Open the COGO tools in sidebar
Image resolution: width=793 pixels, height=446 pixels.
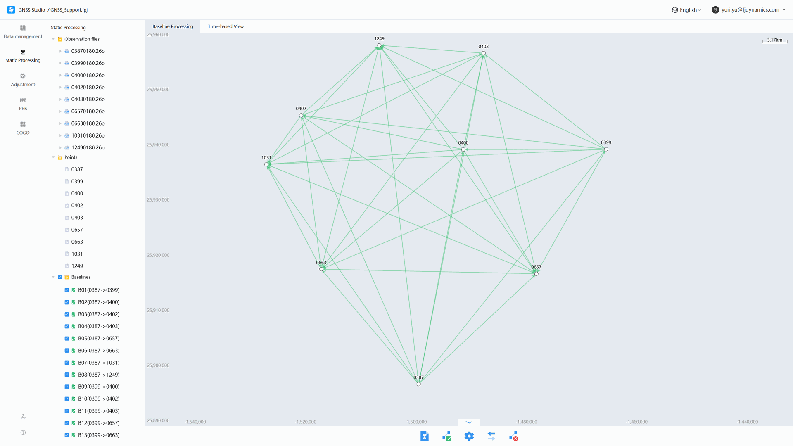23,128
